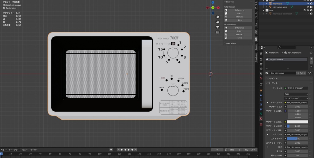The width and height of the screenshot is (314, 158).
Task: Open the Scene properties tab icon
Action: click(261, 73)
